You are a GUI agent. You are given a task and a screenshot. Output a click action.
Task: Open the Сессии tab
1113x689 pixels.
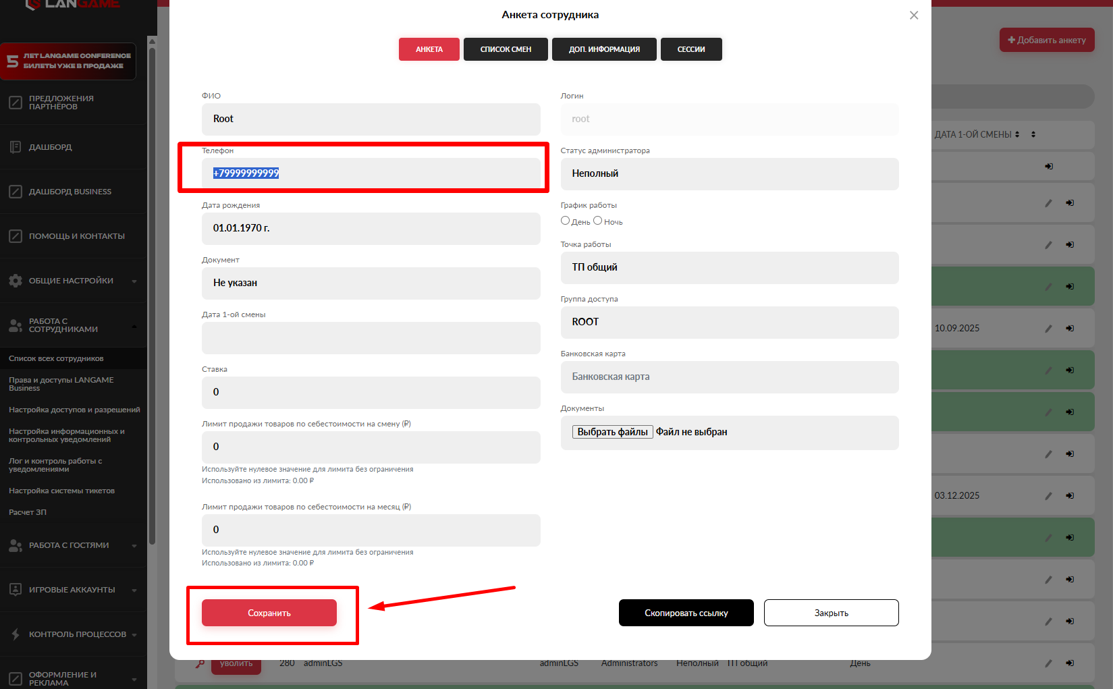coord(691,49)
